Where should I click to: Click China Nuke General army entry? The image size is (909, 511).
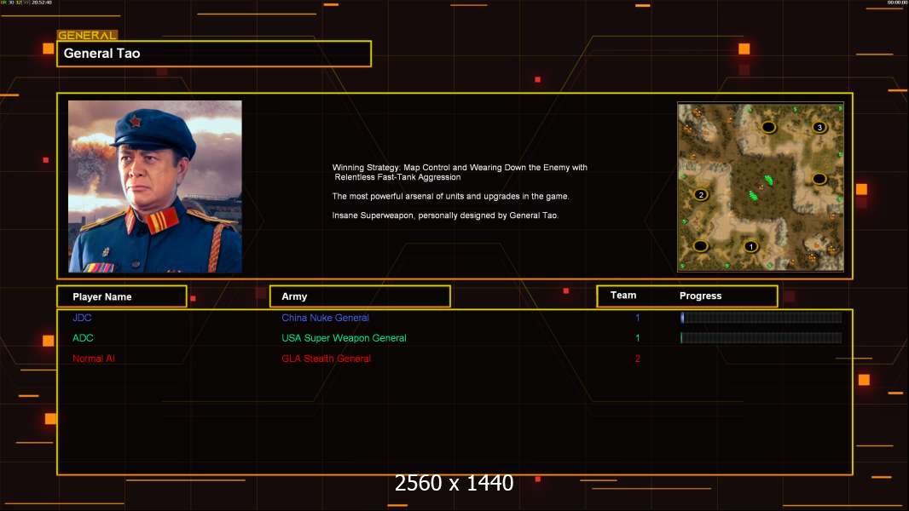325,318
